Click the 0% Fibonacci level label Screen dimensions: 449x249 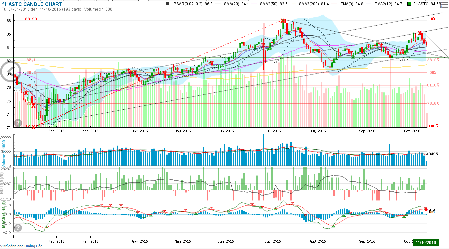[x=433, y=19]
